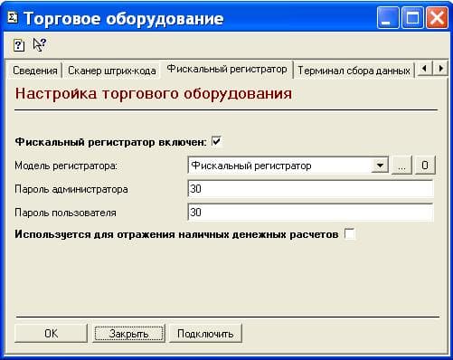This screenshot has width=453, height=360.
Task: Open the Сканер штрих-кода tab
Action: click(112, 71)
